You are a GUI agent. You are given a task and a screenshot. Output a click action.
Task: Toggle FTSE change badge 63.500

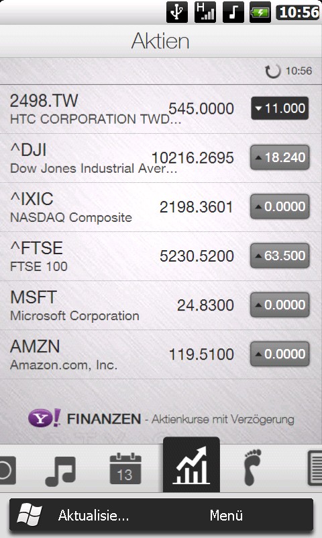coord(280,256)
